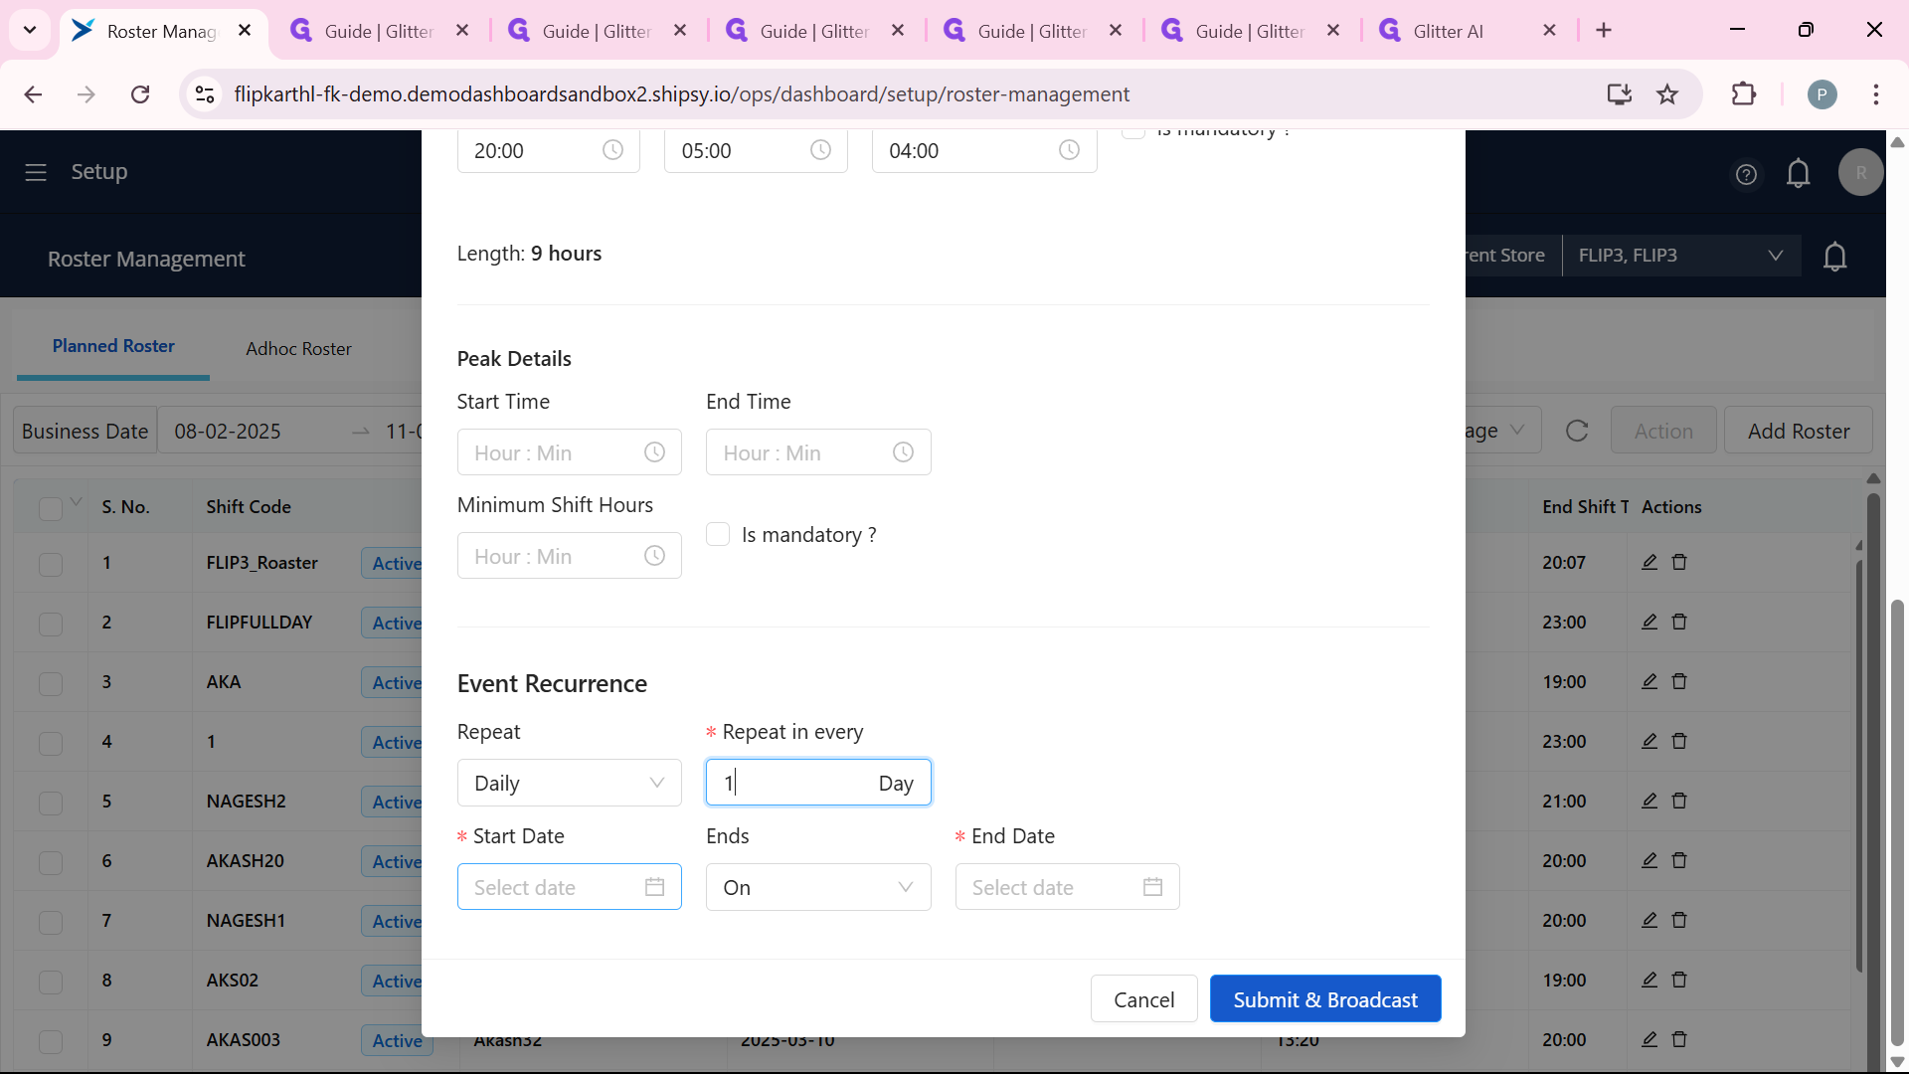
Task: Select checkbox for row 8 AKS02
Action: point(51,982)
